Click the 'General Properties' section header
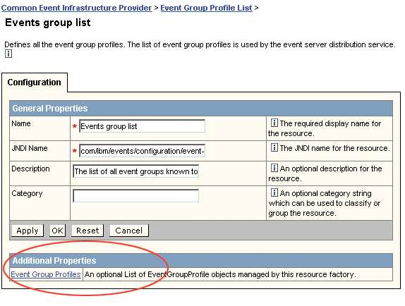 click(201, 109)
